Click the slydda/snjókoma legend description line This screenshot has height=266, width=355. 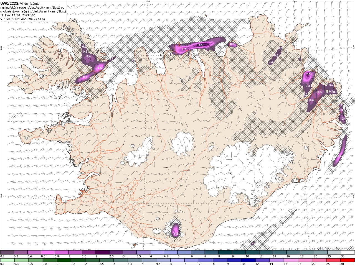click(33, 11)
